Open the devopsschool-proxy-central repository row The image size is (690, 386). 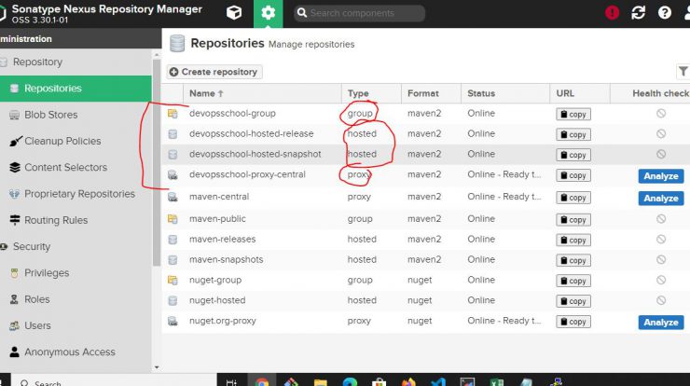pos(425,175)
